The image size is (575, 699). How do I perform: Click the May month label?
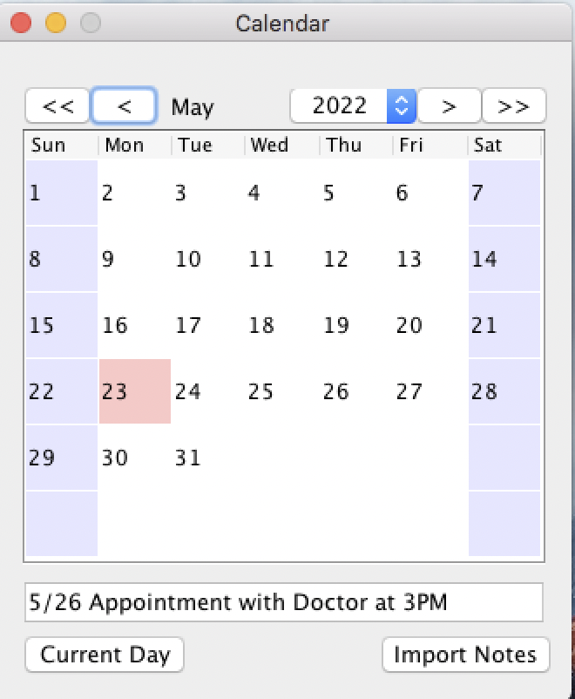pos(192,107)
